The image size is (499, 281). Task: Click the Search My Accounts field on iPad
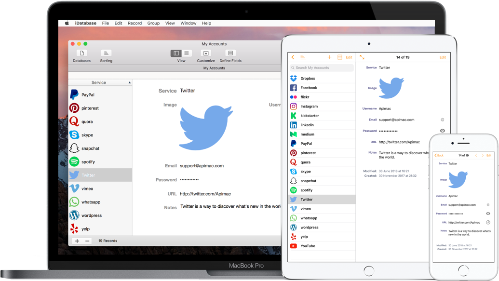click(x=322, y=68)
